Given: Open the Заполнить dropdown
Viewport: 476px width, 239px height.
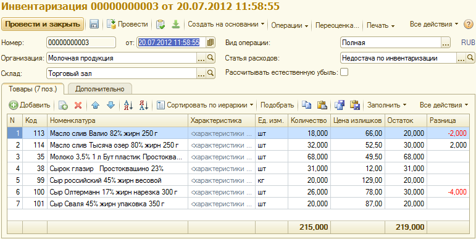Looking at the screenshot, I should tap(386, 105).
